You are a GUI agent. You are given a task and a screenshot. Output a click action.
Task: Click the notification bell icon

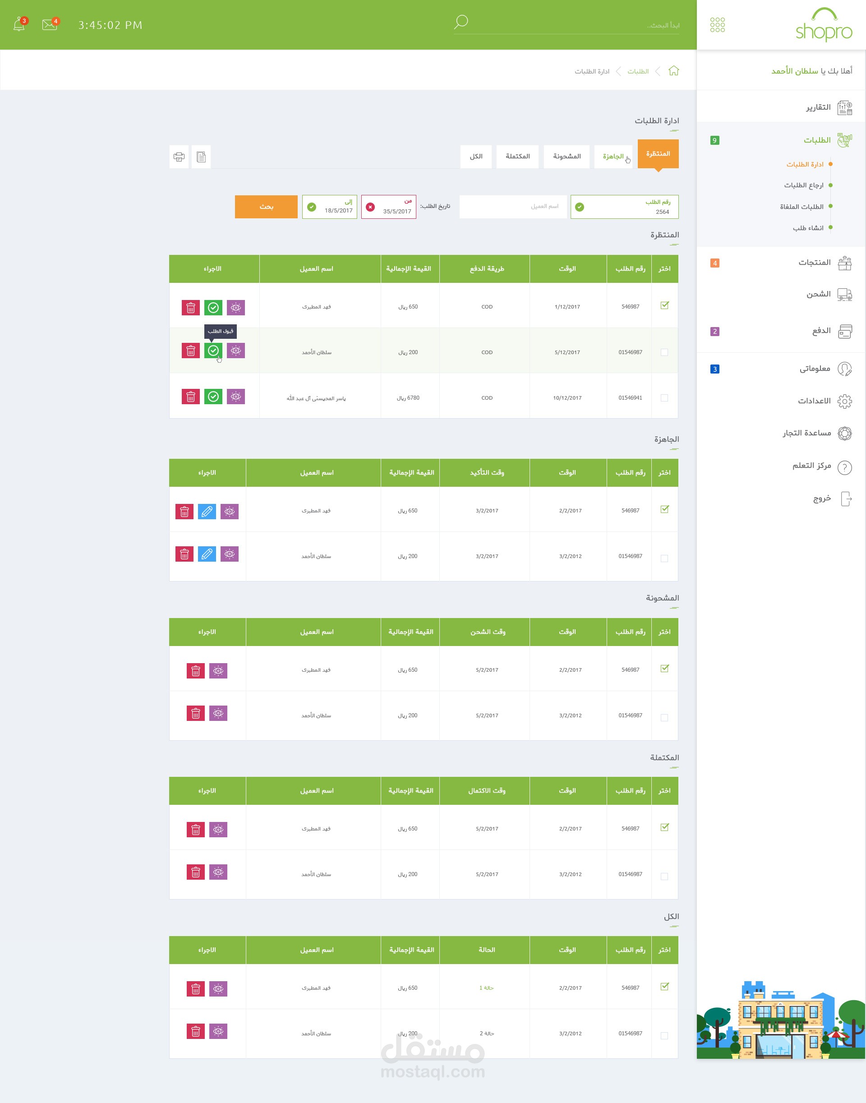point(19,25)
